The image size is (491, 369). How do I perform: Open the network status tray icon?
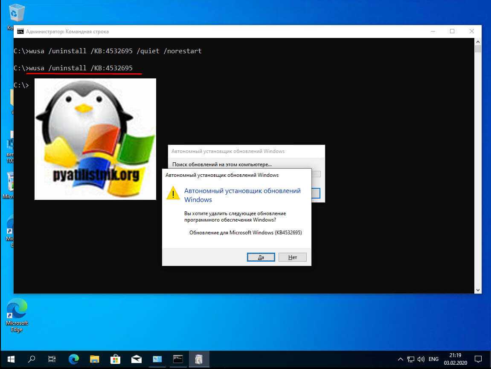coord(411,359)
